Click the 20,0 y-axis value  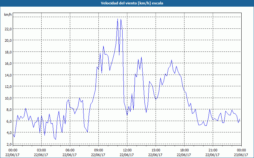click(8, 40)
